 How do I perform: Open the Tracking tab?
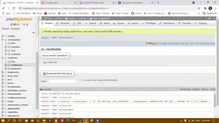(x=184, y=23)
